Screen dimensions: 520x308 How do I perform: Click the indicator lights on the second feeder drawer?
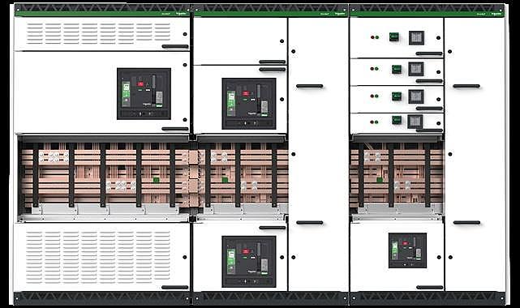[x=374, y=69]
